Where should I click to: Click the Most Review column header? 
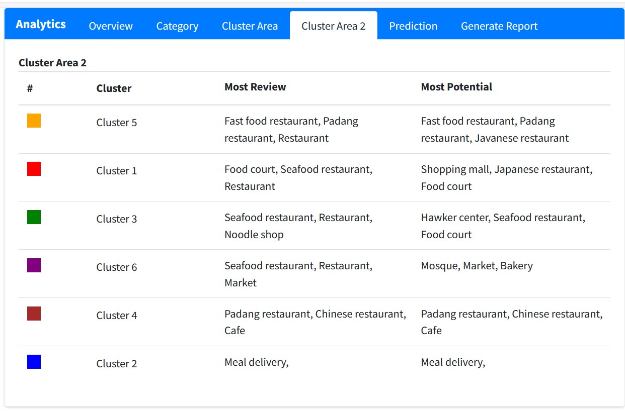pyautogui.click(x=255, y=87)
